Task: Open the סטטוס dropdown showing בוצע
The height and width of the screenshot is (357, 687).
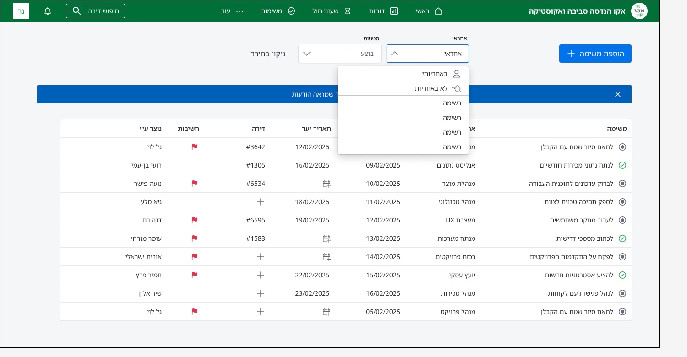Action: point(340,54)
